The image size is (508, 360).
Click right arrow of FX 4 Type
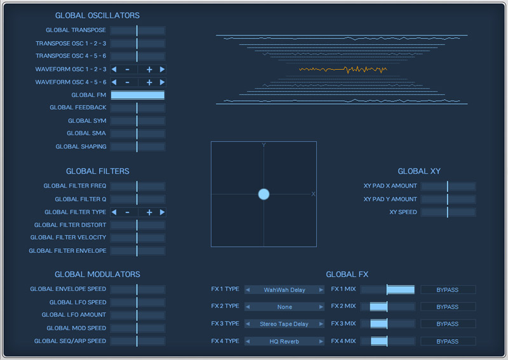point(321,342)
